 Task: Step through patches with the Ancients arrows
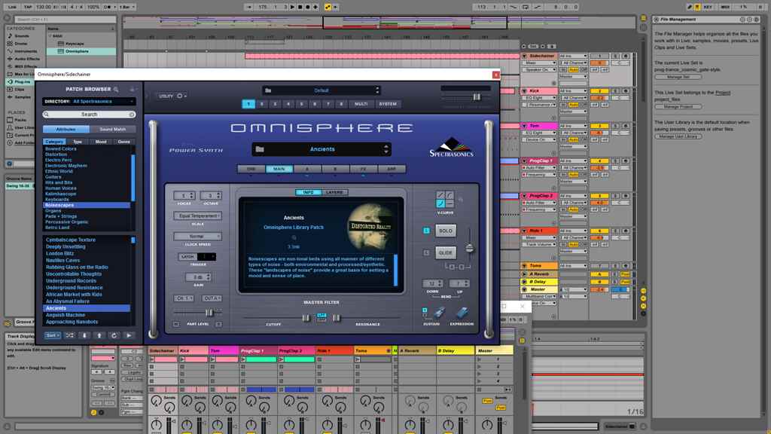(386, 149)
